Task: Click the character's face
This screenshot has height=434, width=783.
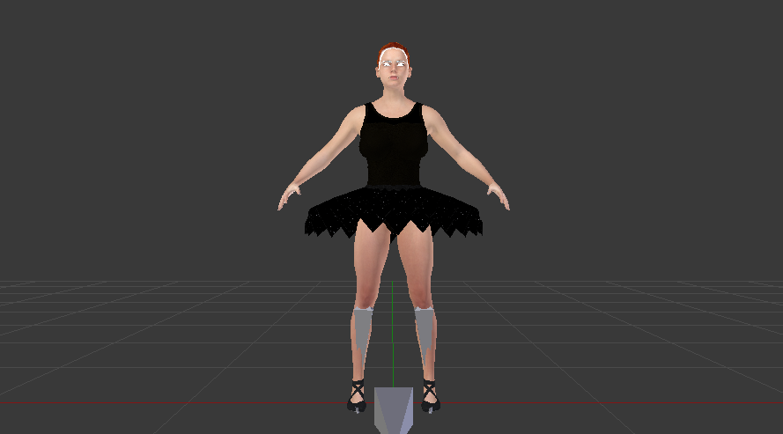Action: (394, 72)
